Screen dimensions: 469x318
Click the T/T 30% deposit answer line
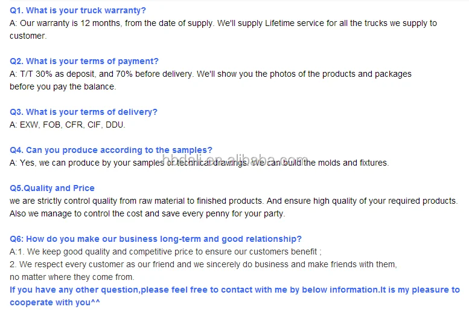[211, 74]
